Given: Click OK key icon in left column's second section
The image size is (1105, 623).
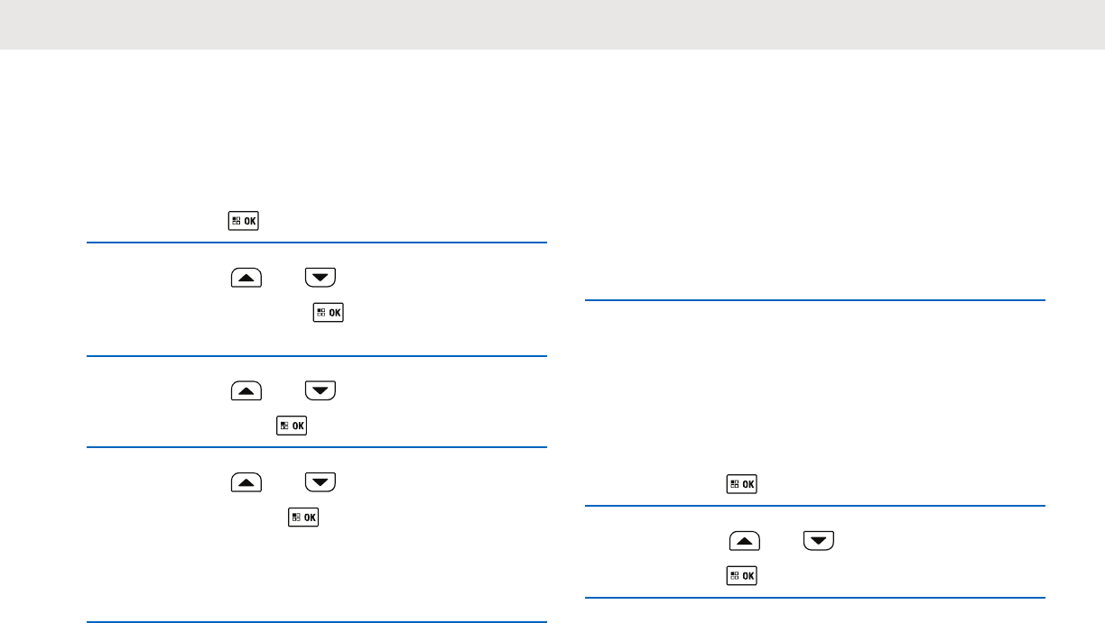Looking at the screenshot, I should click(x=329, y=313).
